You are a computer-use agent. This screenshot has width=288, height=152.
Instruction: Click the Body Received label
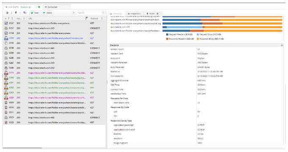click(117, 67)
